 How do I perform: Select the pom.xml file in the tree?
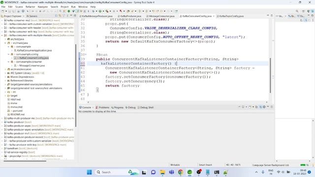(17, 111)
